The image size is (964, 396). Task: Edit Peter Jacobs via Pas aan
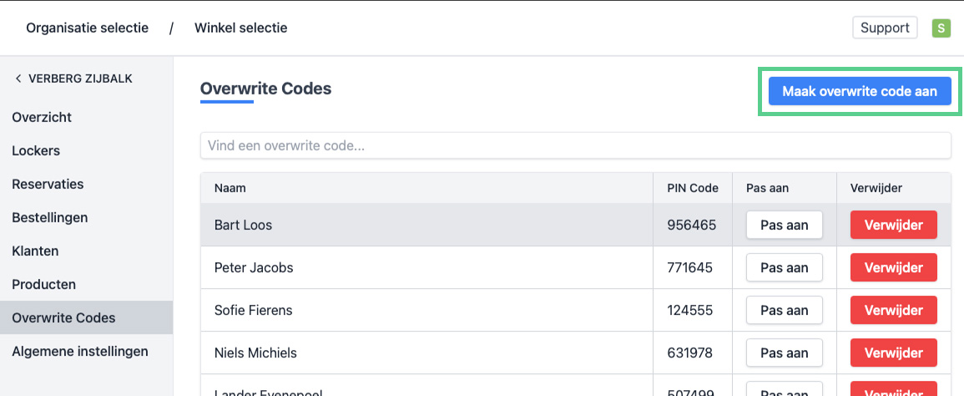click(784, 267)
